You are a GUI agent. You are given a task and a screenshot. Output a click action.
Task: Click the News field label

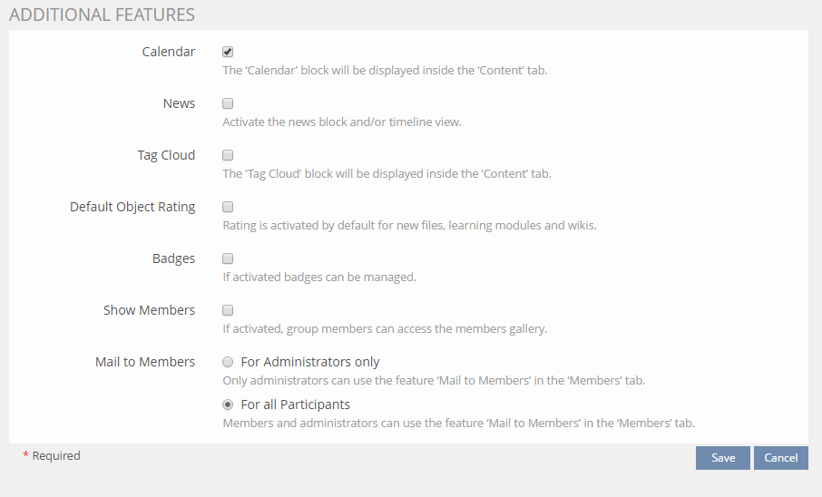pyautogui.click(x=179, y=103)
